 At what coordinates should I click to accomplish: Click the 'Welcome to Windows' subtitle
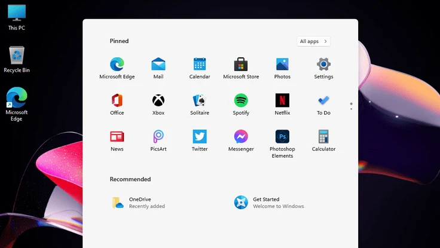[x=279, y=206]
